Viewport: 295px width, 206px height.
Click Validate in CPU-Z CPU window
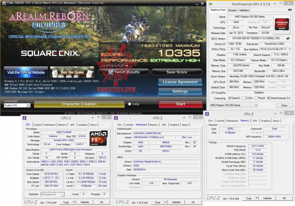85,202
